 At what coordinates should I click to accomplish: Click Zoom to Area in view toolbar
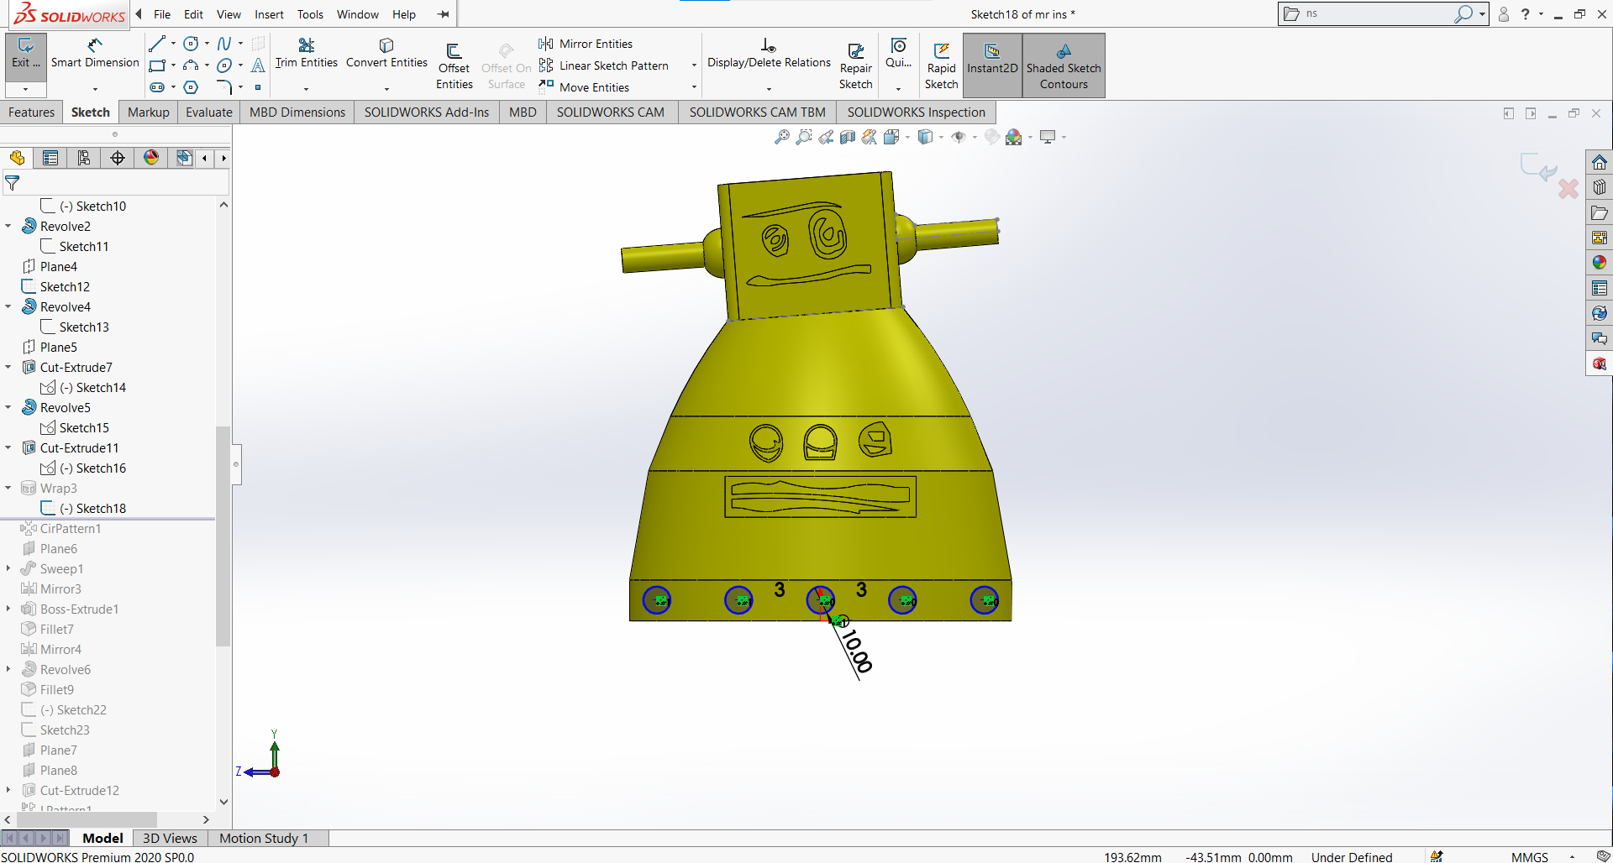(x=804, y=137)
